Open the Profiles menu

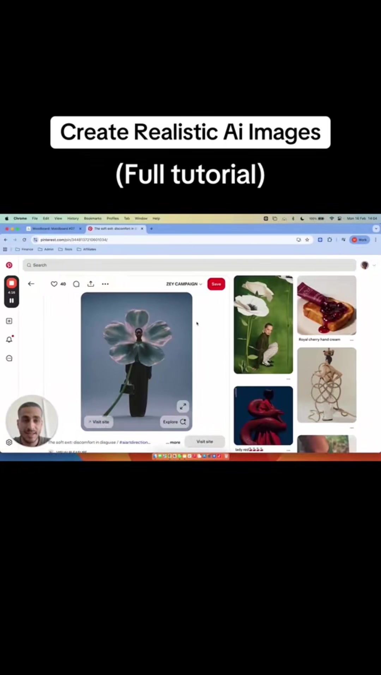(113, 218)
